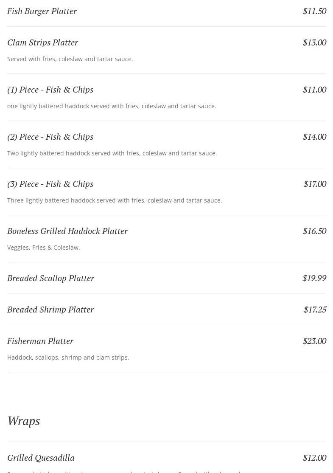Click the "Haddock, scallops, shrimp and clam strips" description

68,358
